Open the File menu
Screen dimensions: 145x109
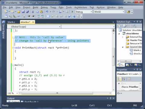[x=5, y=7]
